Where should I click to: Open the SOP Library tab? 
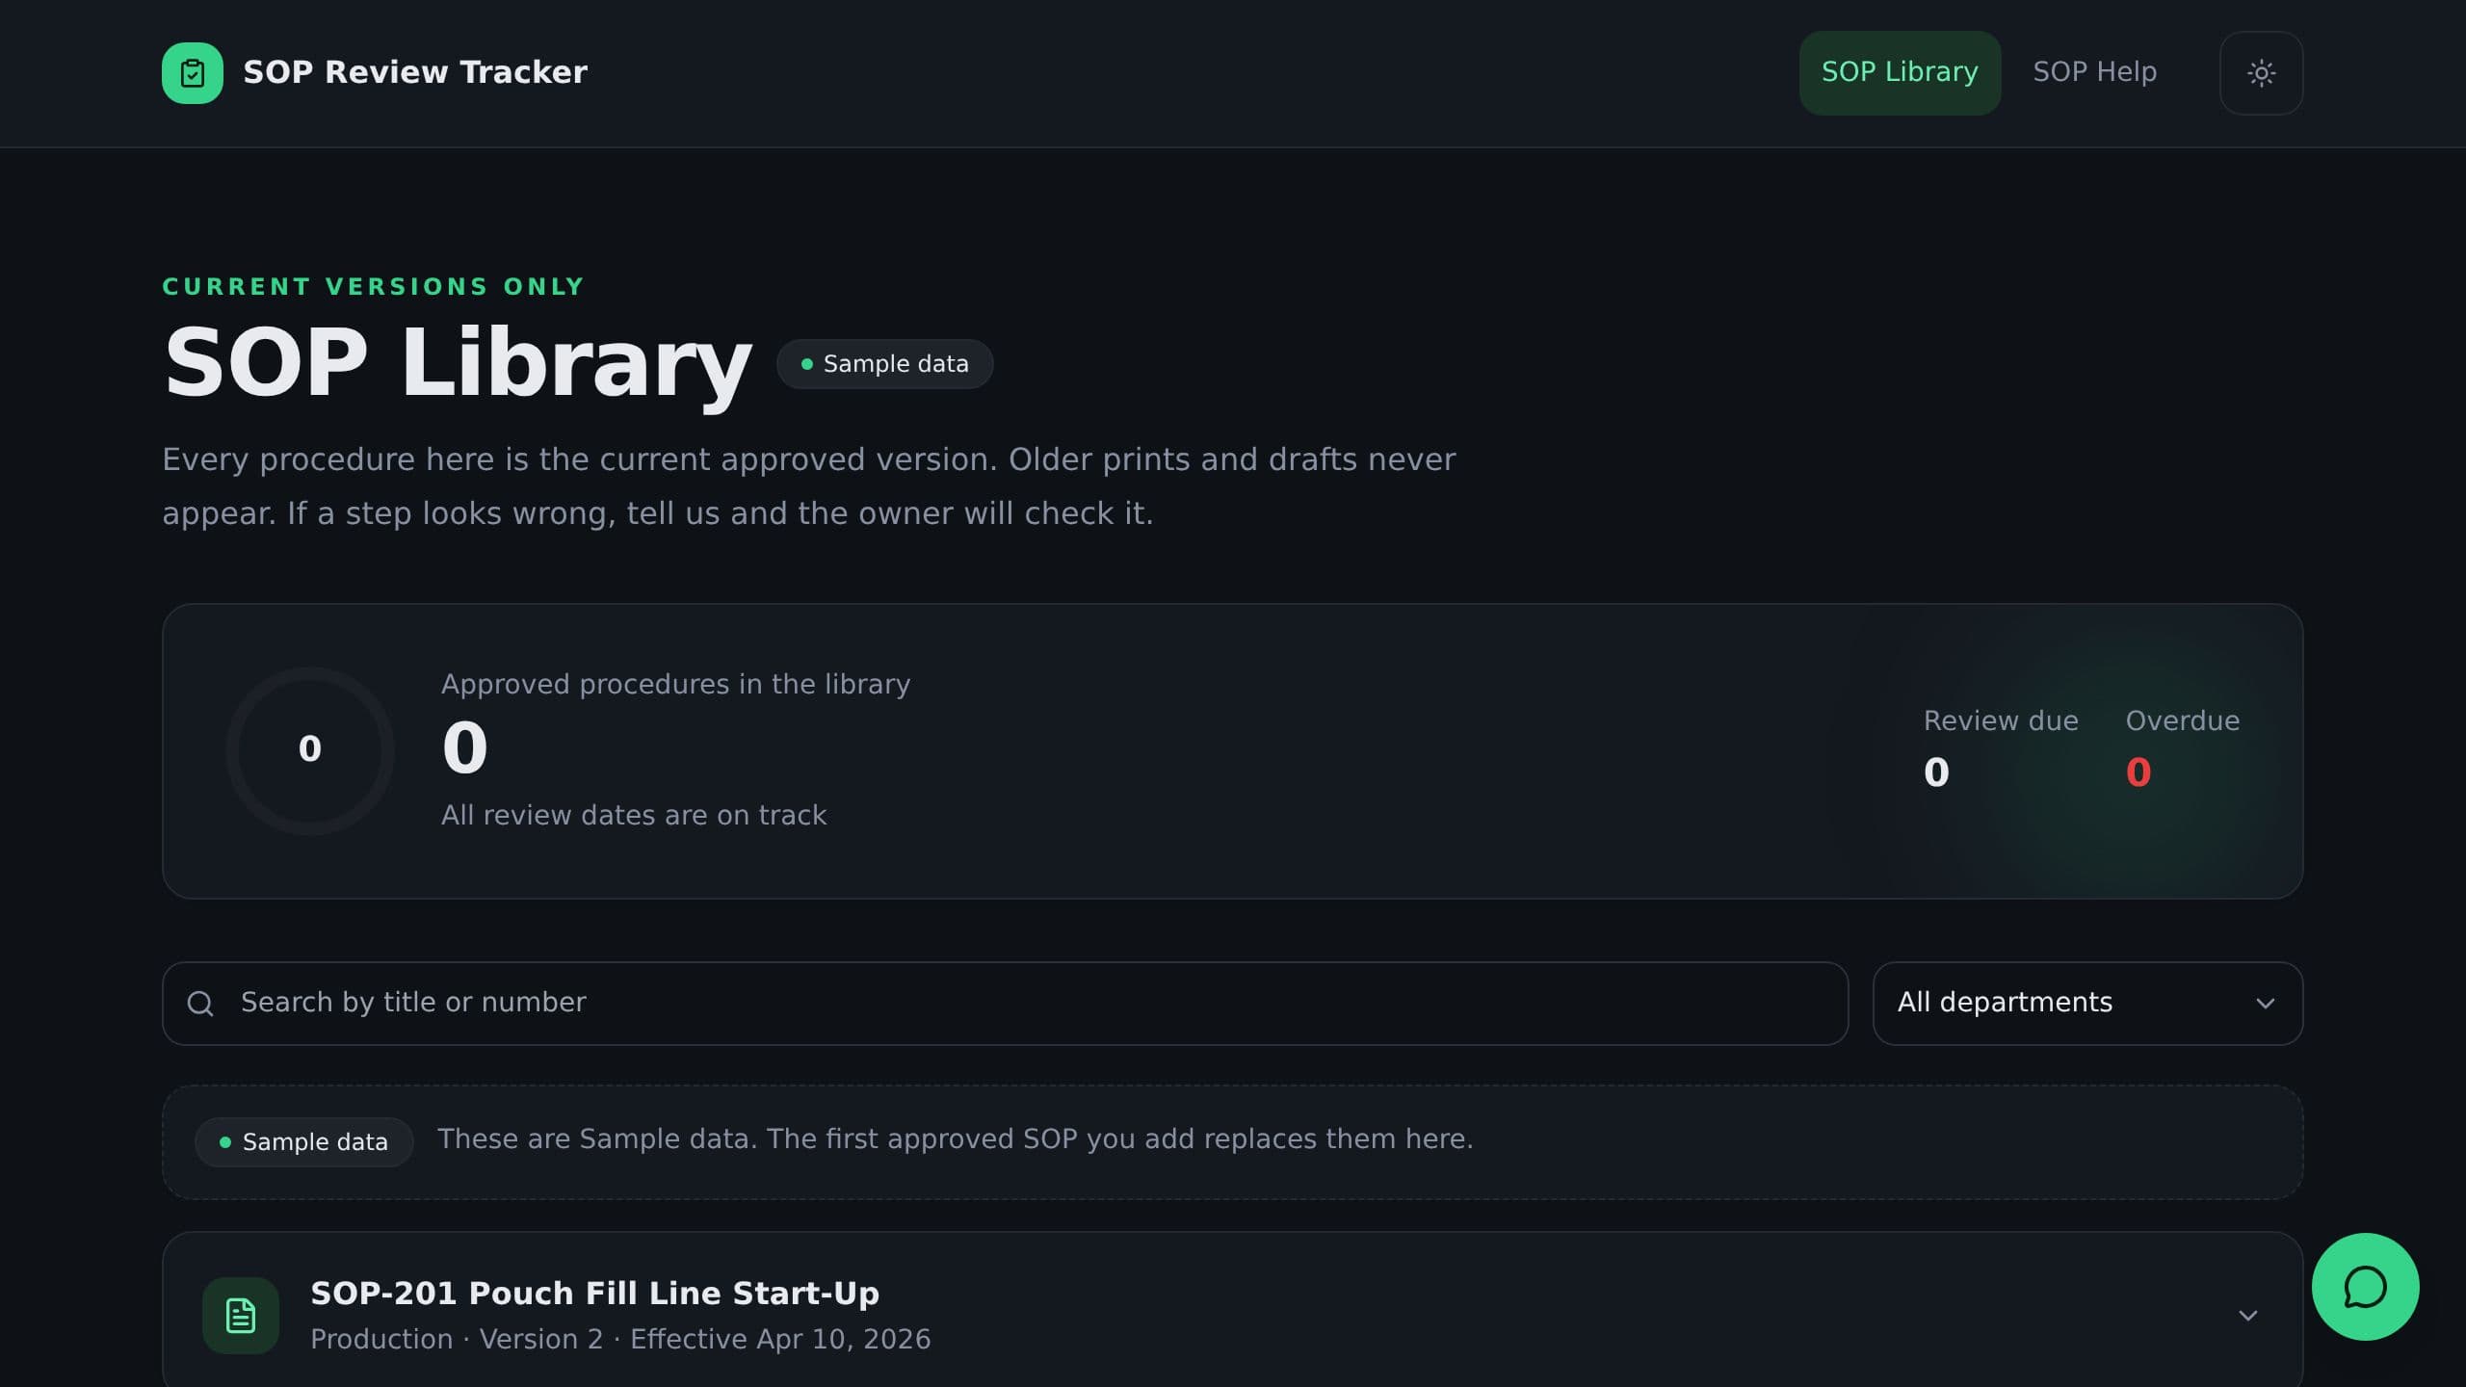pyautogui.click(x=1900, y=73)
